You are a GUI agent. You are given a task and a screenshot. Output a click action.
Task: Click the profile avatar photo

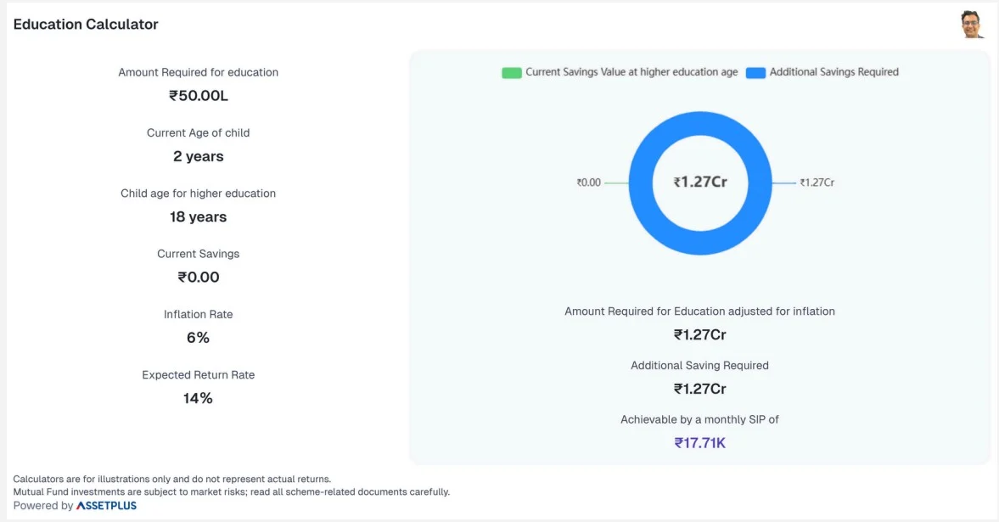coord(972,25)
